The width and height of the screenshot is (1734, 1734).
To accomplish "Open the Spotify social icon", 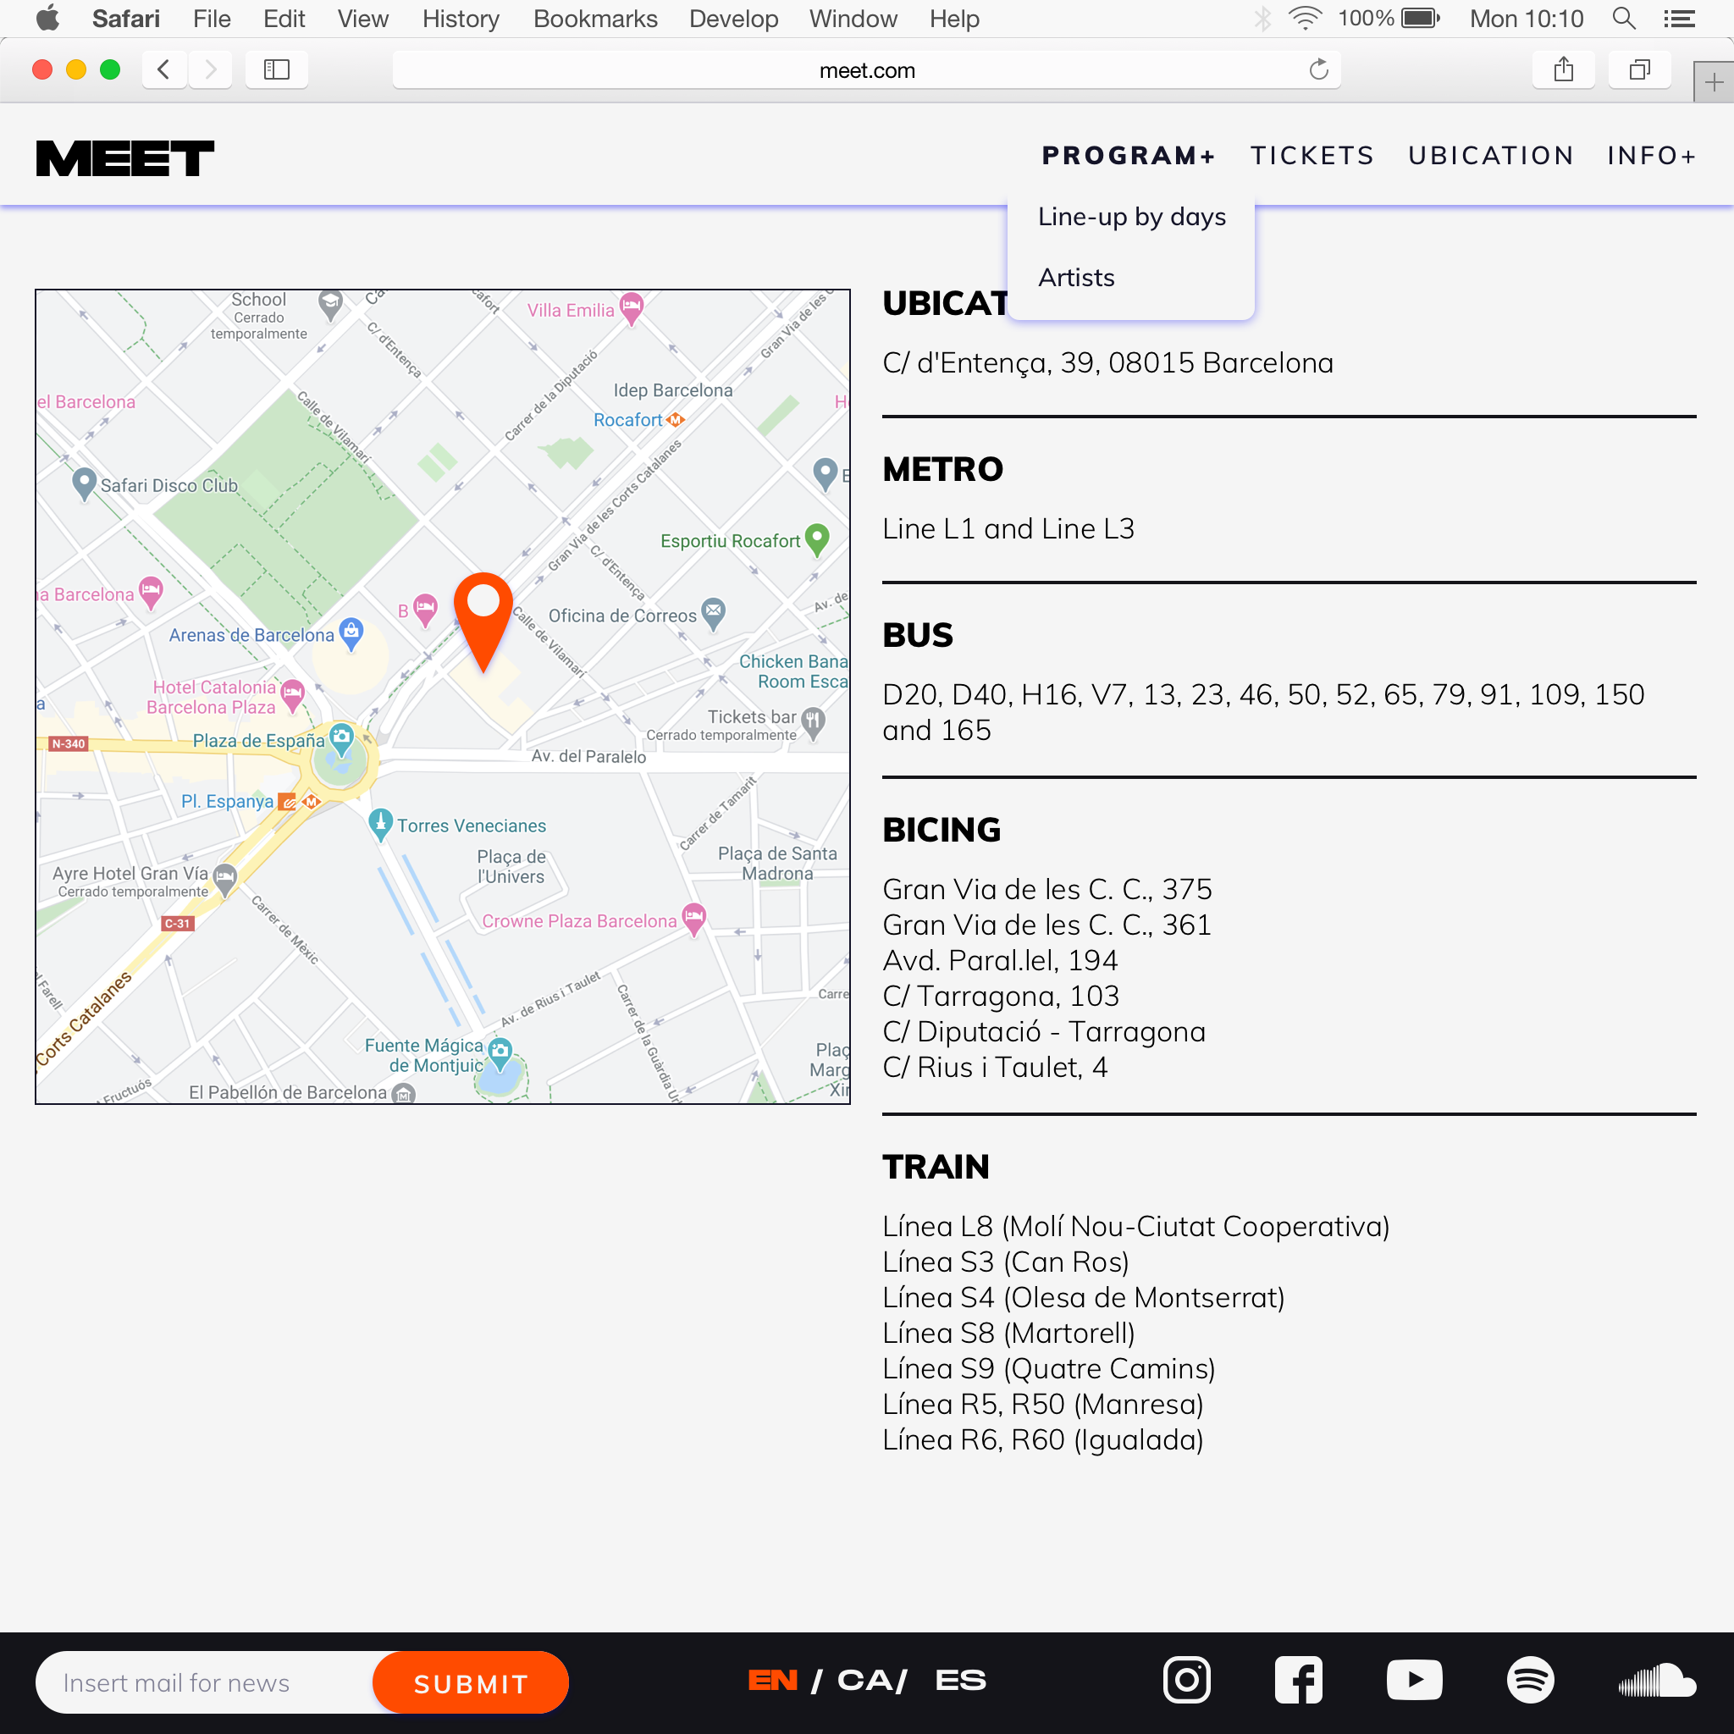I will pyautogui.click(x=1529, y=1680).
